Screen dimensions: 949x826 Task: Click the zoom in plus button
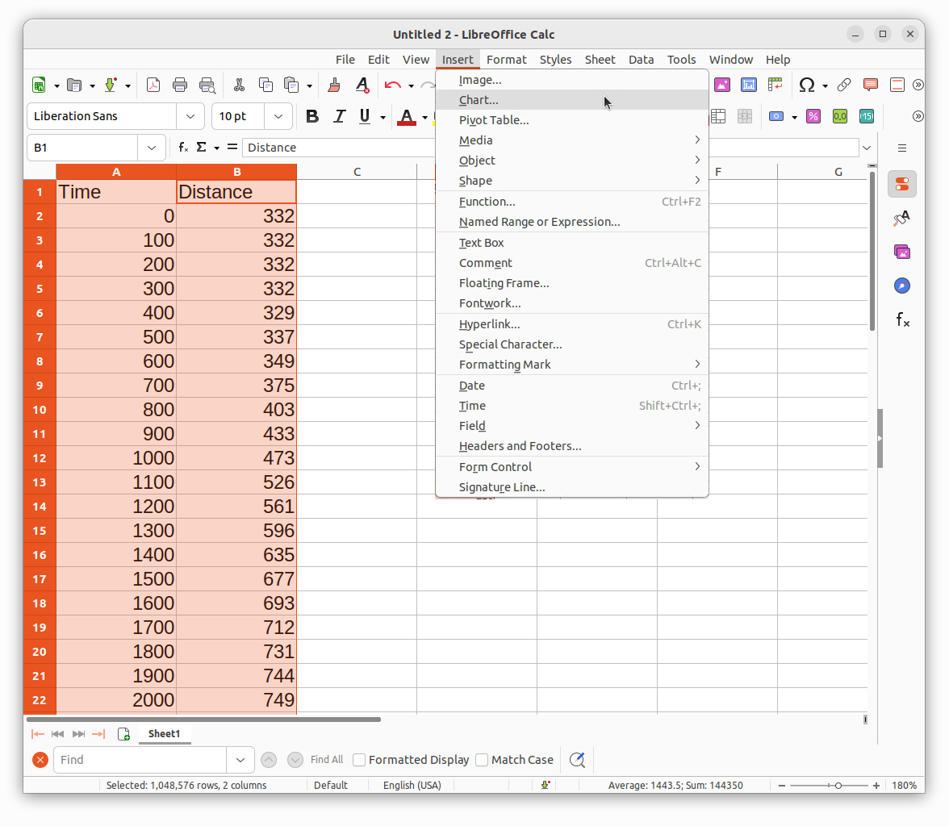point(876,786)
